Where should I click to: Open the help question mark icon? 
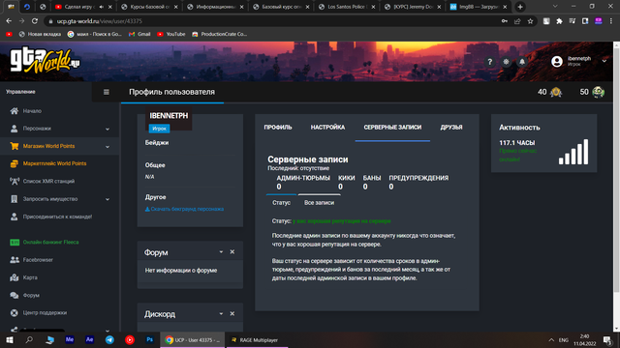point(489,62)
